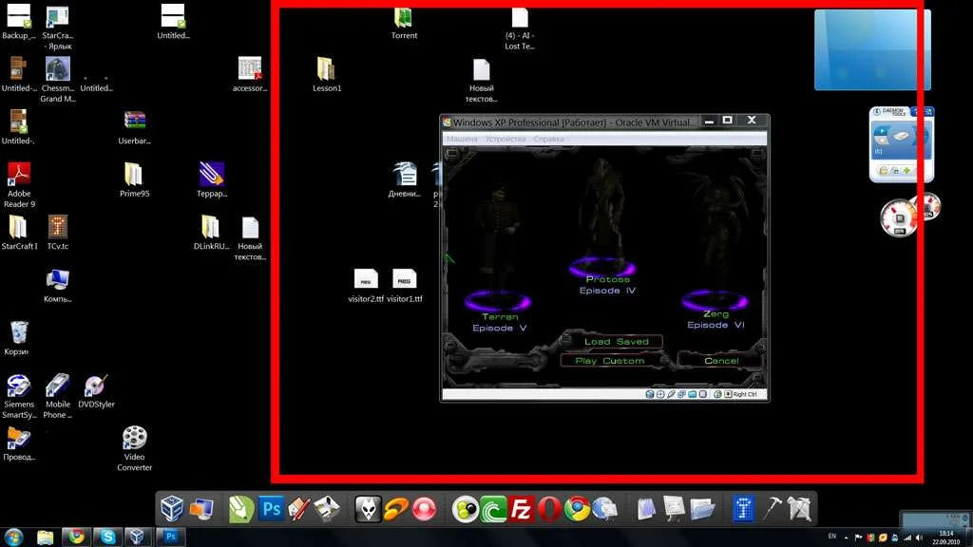Viewport: 973px width, 547px height.
Task: Select the Terran Episode V campaign
Action: [x=500, y=322]
